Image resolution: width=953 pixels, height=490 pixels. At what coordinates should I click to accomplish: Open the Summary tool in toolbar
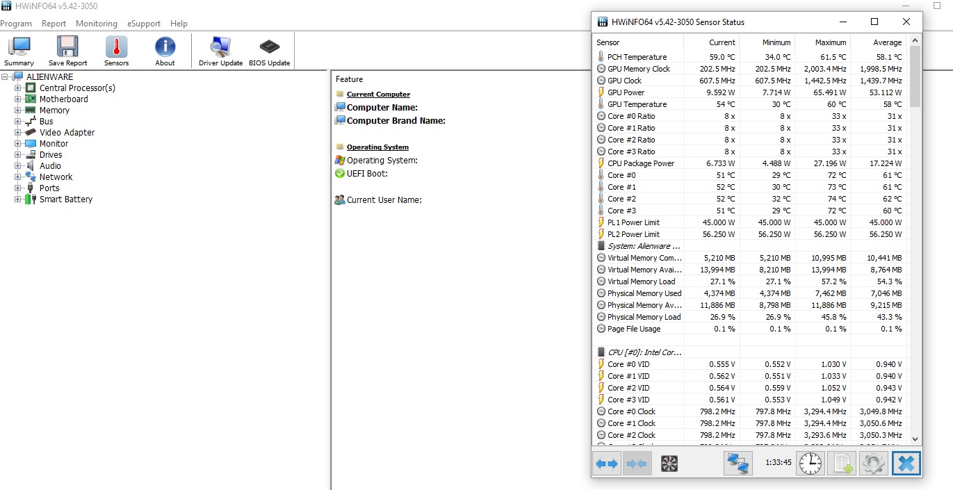(19, 51)
